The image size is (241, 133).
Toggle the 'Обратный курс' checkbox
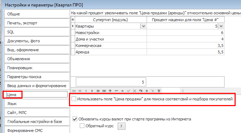(x=82, y=126)
